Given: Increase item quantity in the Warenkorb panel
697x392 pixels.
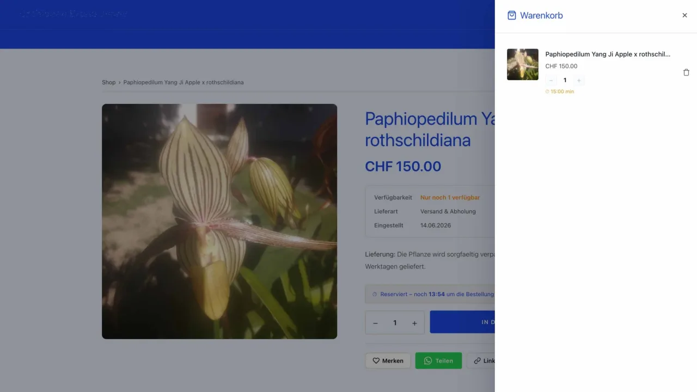Looking at the screenshot, I should [x=579, y=81].
